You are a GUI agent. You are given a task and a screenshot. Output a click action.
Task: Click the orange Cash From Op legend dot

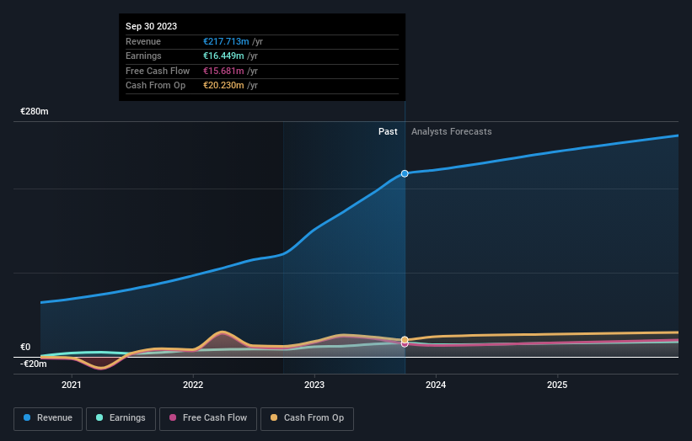(274, 417)
